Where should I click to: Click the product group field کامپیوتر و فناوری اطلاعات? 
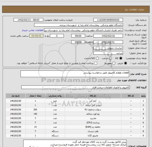click(75, 87)
